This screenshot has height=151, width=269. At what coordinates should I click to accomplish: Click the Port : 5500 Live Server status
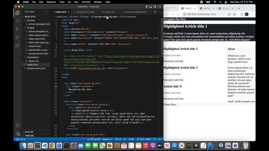144,139
